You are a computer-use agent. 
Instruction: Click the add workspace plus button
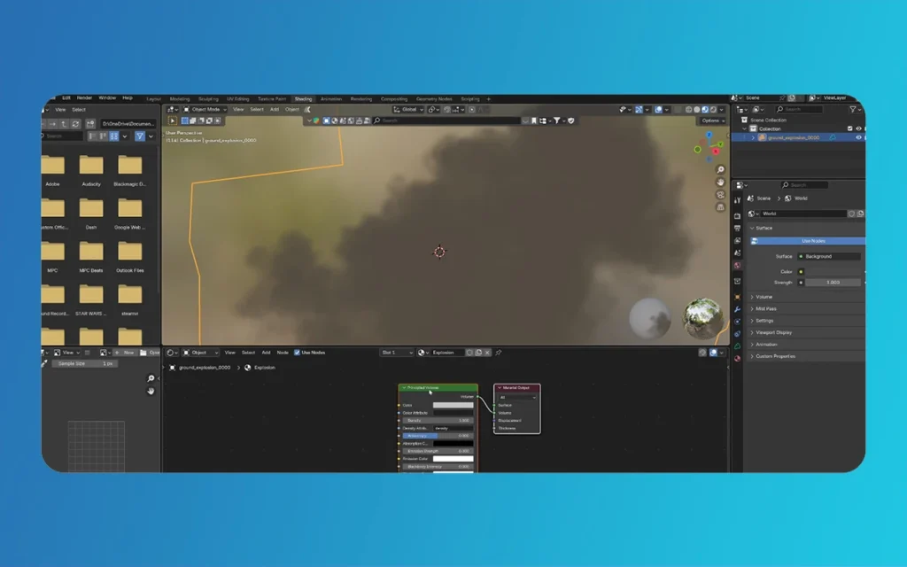pos(488,99)
